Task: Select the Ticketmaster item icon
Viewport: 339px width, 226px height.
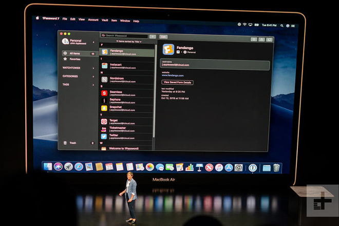Action: [x=104, y=129]
